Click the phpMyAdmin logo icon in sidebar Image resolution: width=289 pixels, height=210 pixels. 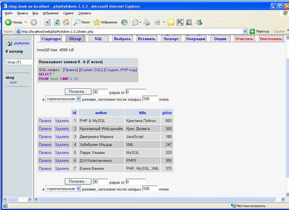pos(10,43)
